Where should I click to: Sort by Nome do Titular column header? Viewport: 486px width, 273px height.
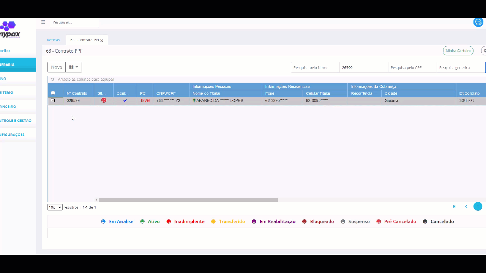coord(226,93)
